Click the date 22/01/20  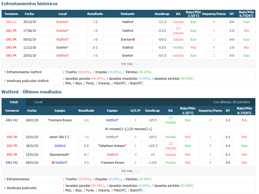click(x=32, y=137)
